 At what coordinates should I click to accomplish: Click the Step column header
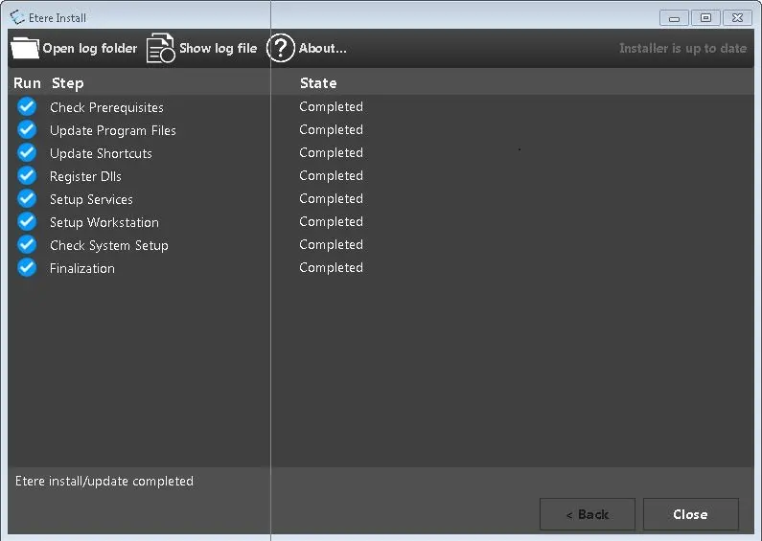point(67,83)
